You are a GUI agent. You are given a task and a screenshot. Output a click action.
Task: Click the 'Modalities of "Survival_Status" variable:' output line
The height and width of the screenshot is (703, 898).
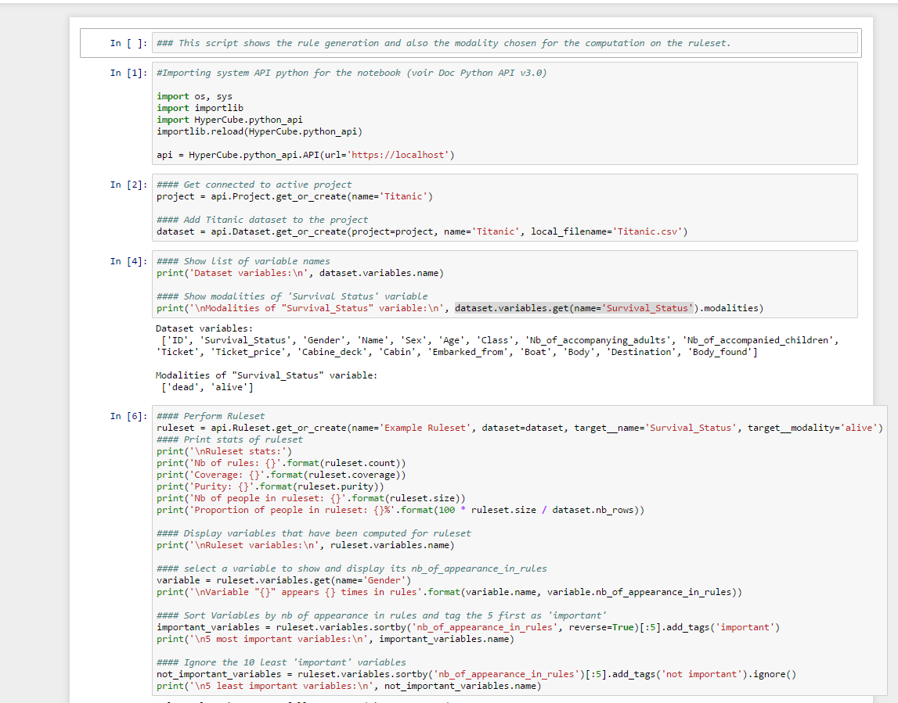266,375
